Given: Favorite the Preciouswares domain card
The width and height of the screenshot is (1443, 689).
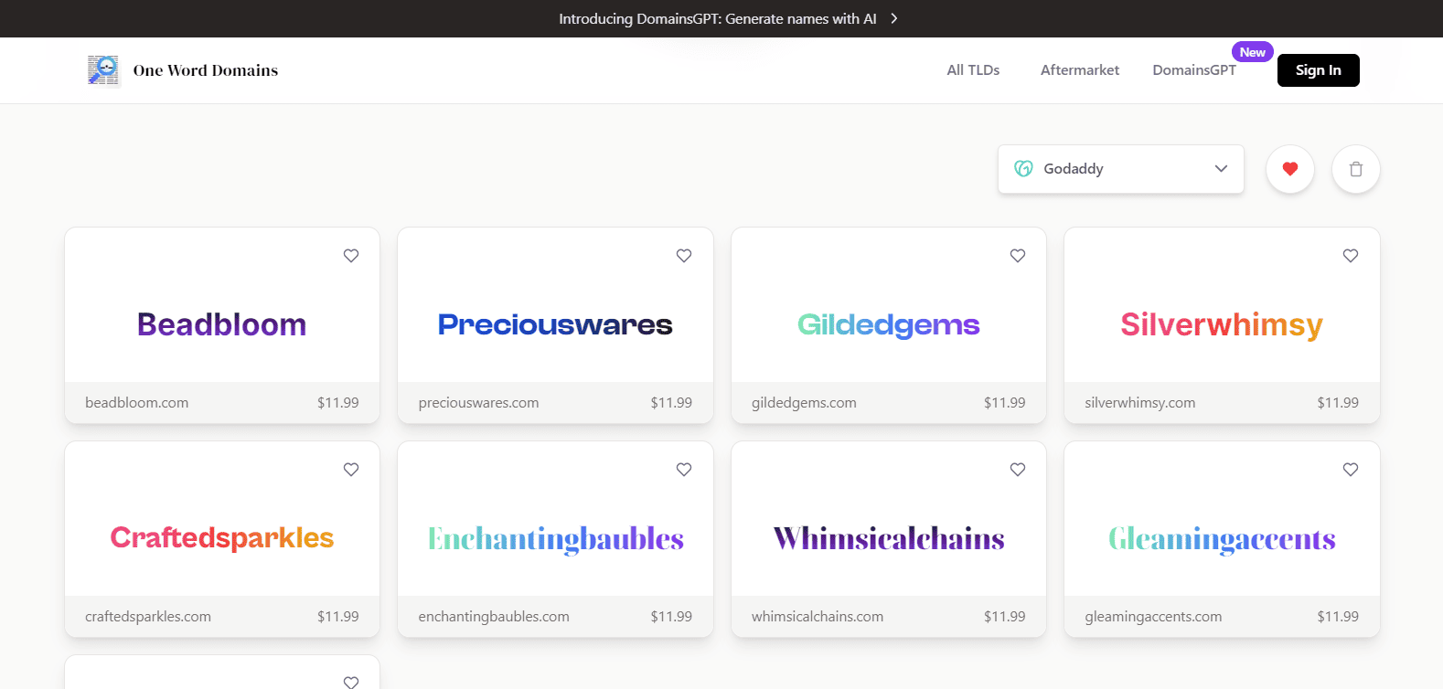Looking at the screenshot, I should pos(684,256).
